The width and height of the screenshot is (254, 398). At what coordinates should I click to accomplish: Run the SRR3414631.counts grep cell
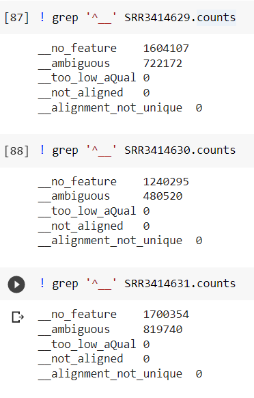tap(16, 284)
